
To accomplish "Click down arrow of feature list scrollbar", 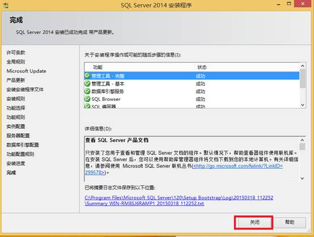I will [x=303, y=105].
